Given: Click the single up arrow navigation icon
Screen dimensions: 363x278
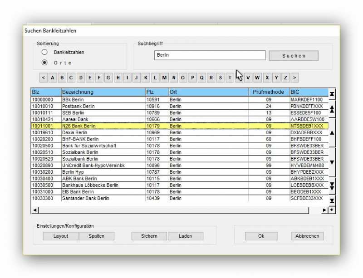Looking at the screenshot, I should [x=332, y=132].
